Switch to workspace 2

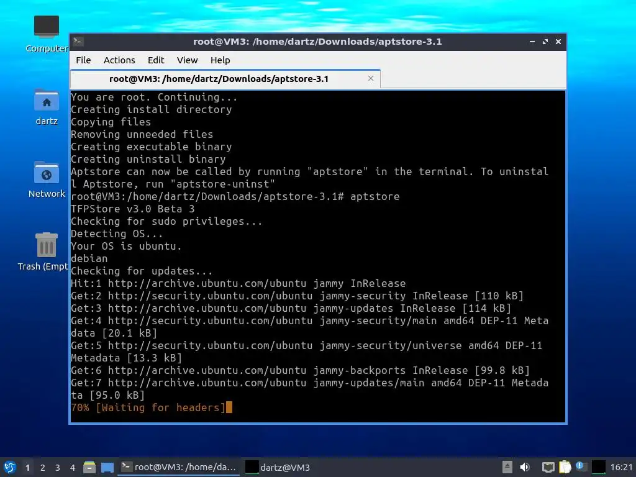pos(43,468)
